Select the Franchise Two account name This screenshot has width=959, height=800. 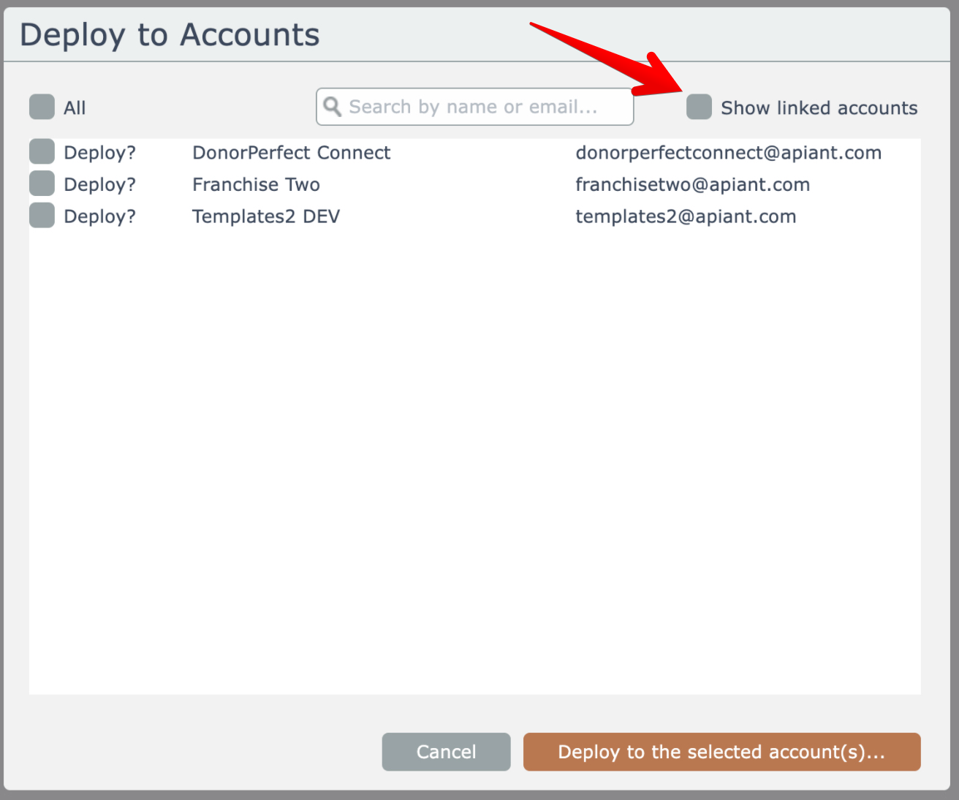click(256, 184)
